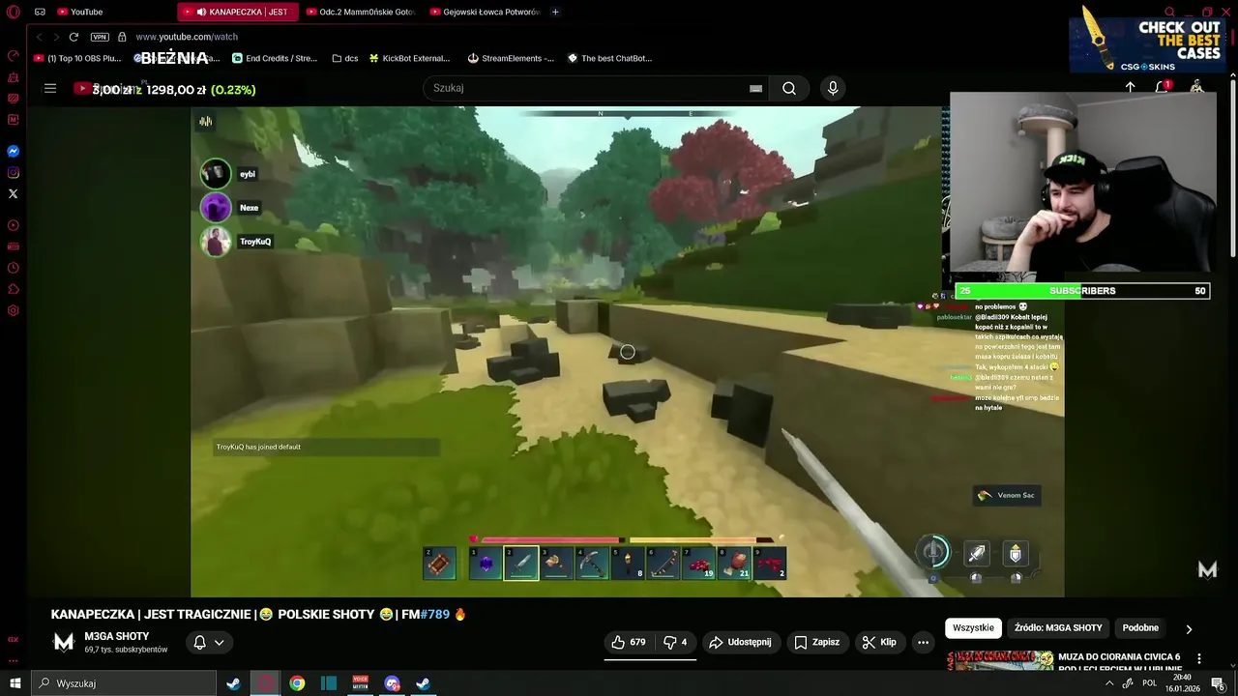Viewport: 1238px width, 696px height.
Task: Open the Windows Start menu
Action: coord(15,683)
